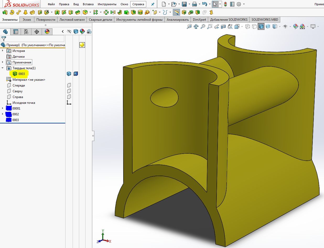Select the Measure tool in heads-up toolbar
The width and height of the screenshot is (324, 248).
pyautogui.click(x=189, y=26)
